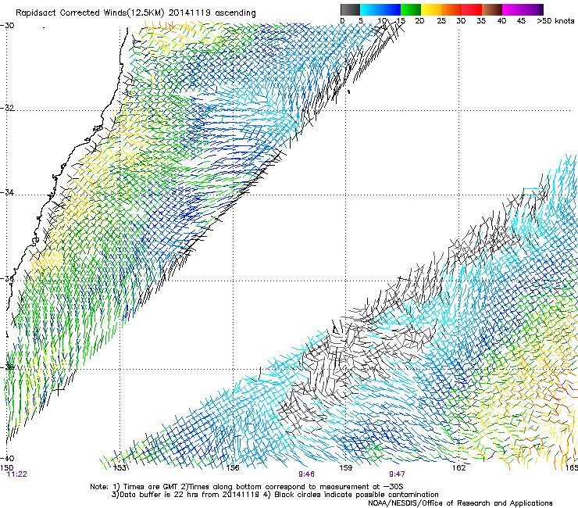Click the gray 0-5 knots legend swatch
The width and height of the screenshot is (578, 508).
[x=350, y=9]
